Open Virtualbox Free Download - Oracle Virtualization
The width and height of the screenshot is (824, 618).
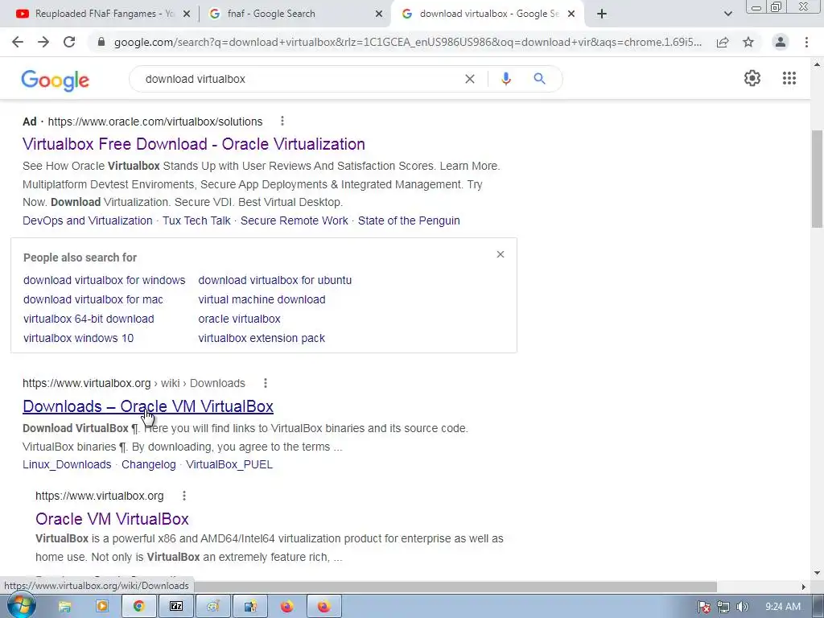(194, 144)
